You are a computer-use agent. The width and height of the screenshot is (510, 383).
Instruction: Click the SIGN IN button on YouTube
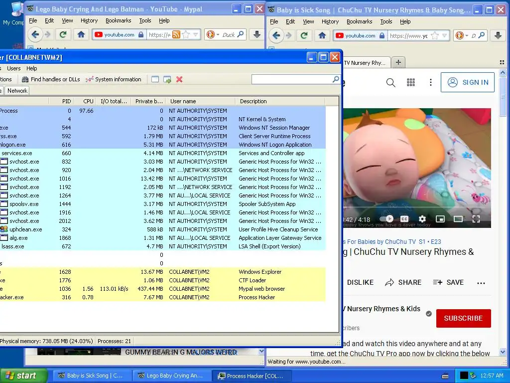point(467,82)
